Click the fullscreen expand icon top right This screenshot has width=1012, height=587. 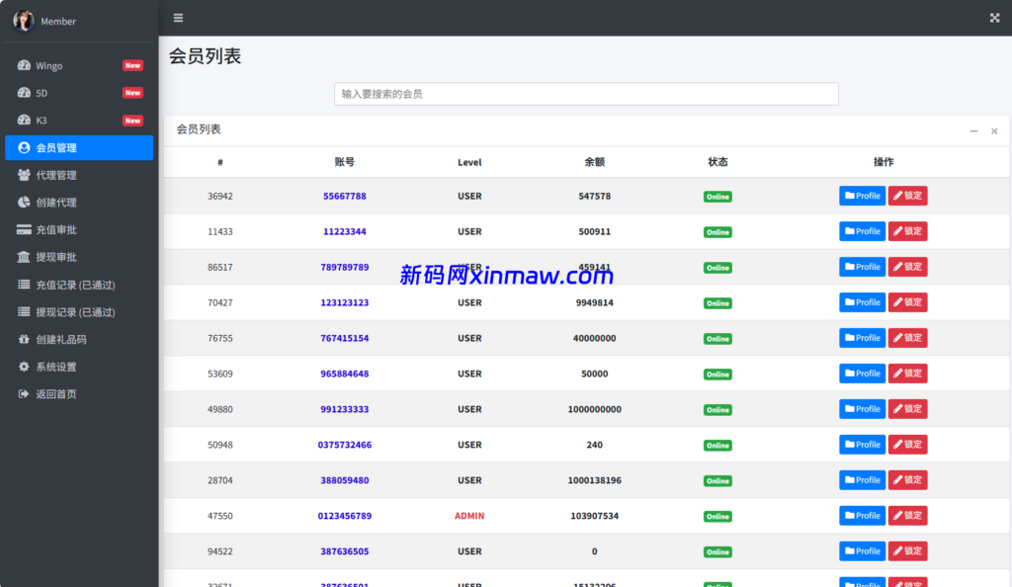(x=994, y=17)
